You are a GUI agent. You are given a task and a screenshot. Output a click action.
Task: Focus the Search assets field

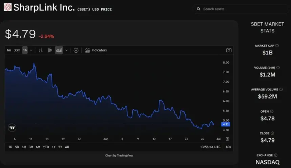click(x=240, y=9)
